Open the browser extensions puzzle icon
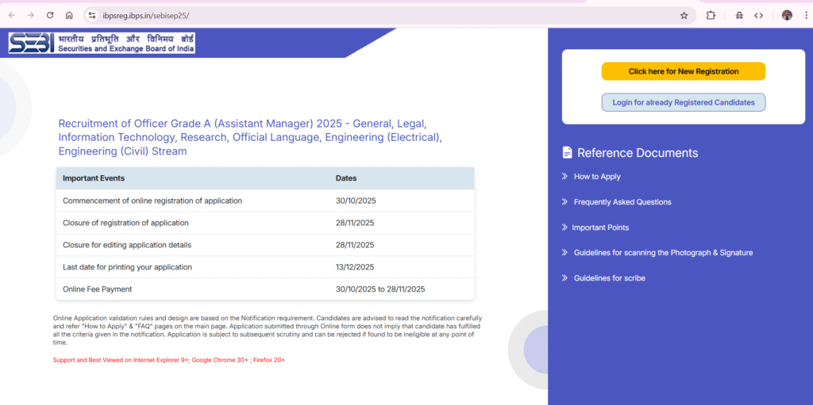The height and width of the screenshot is (405, 813). [711, 15]
